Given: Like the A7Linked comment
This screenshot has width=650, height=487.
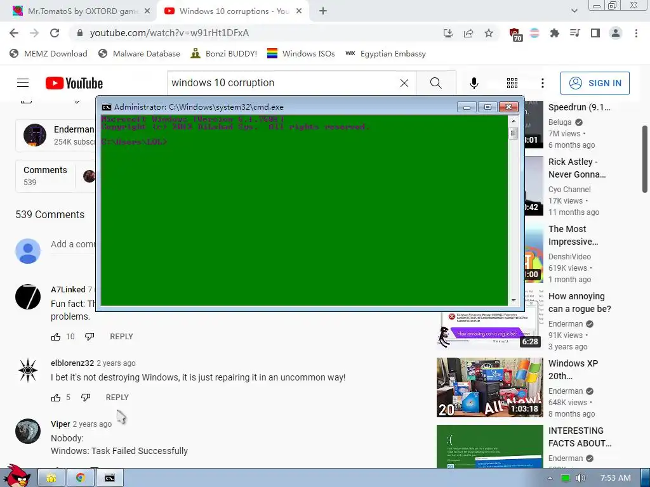Looking at the screenshot, I should pos(56,337).
